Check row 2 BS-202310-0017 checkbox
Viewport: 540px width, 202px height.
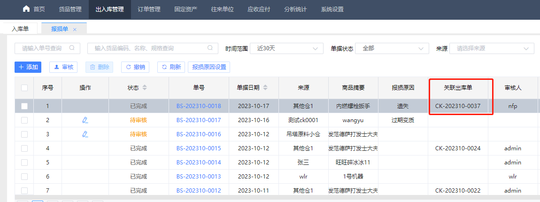tap(24, 120)
